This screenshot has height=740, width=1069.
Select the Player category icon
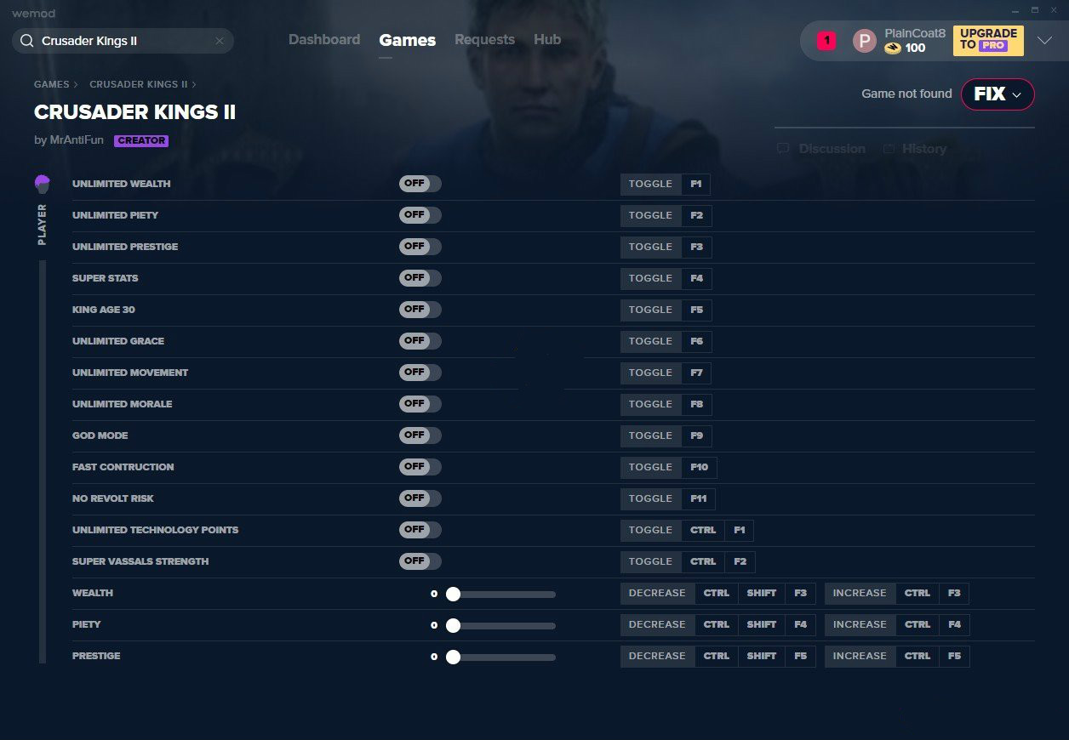point(43,184)
